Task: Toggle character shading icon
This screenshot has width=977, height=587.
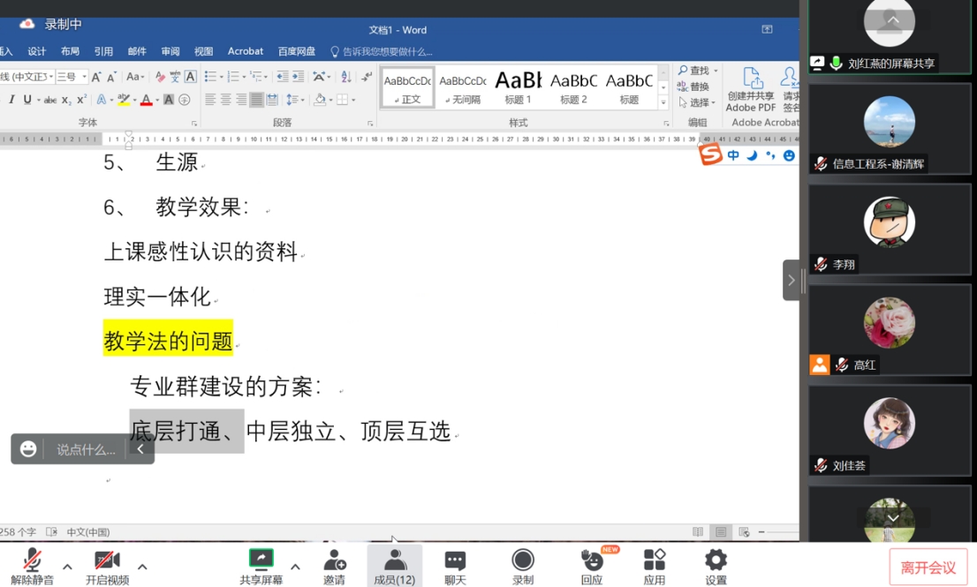Action: (x=168, y=100)
